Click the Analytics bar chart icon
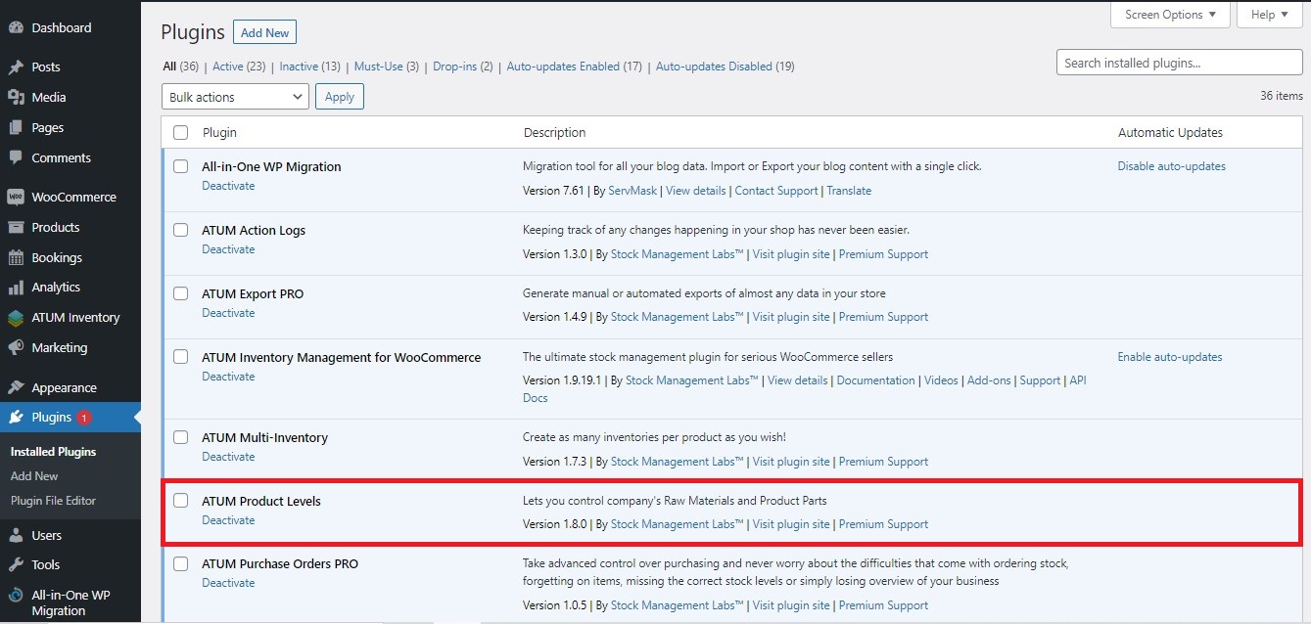The width and height of the screenshot is (1311, 624). click(x=16, y=288)
